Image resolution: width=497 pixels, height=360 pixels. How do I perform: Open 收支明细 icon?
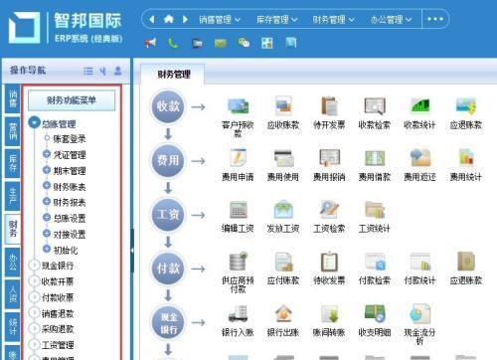(375, 313)
